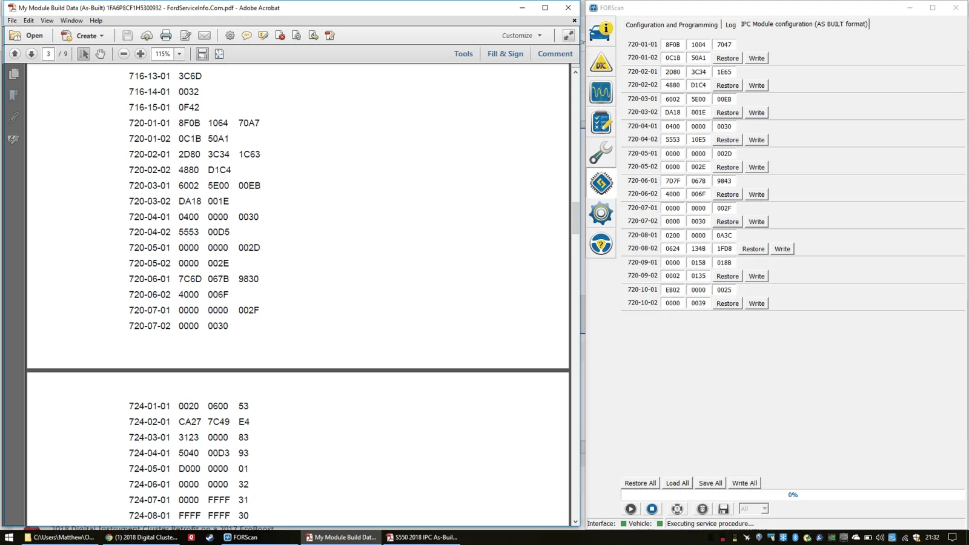969x545 pixels.
Task: Open FORScan from the Windows taskbar
Action: [241, 537]
